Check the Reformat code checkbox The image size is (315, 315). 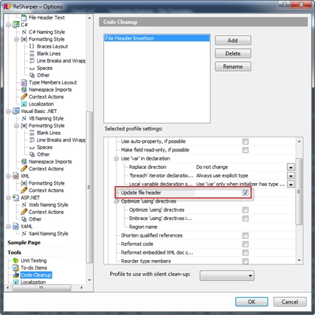coord(246,244)
